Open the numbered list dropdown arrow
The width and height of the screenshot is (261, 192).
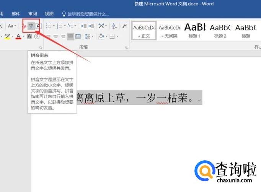click(x=65, y=26)
